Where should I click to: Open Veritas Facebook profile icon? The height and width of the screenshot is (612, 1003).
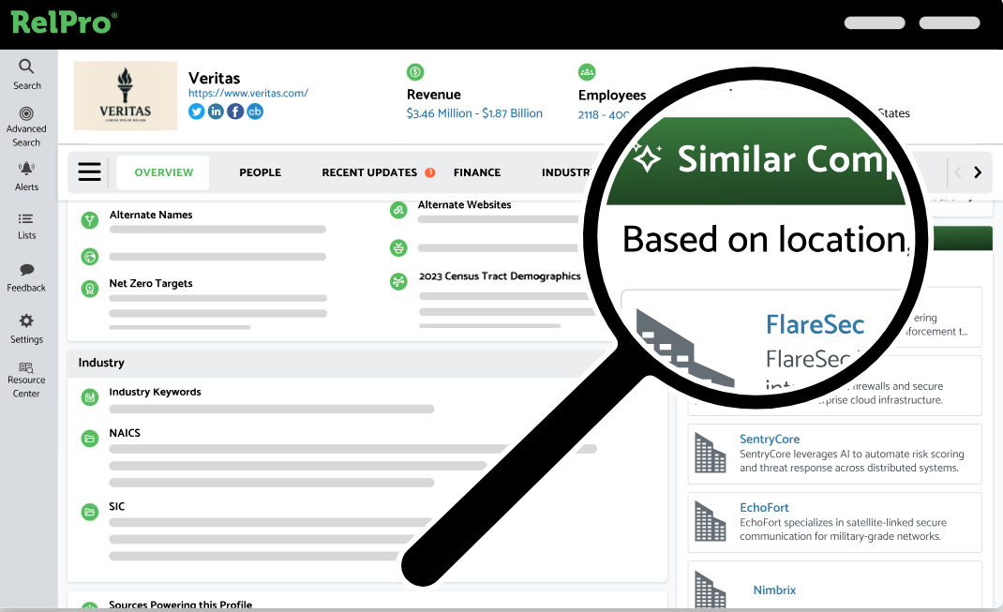[x=235, y=112]
